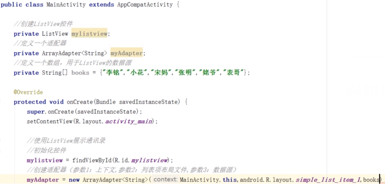Viewport: 385px width, 184px height.
Task: Click ArrayAdapter<String> in the private field line
Action: [75, 53]
